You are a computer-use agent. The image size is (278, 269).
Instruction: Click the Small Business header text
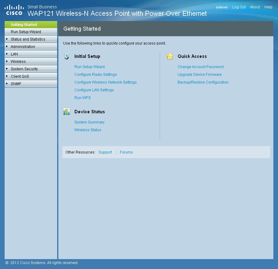(42, 7)
